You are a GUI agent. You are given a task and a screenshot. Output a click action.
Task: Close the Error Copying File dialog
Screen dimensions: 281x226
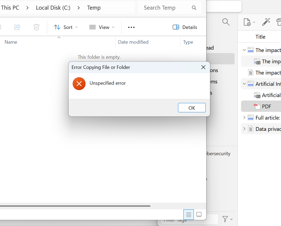[x=203, y=67]
